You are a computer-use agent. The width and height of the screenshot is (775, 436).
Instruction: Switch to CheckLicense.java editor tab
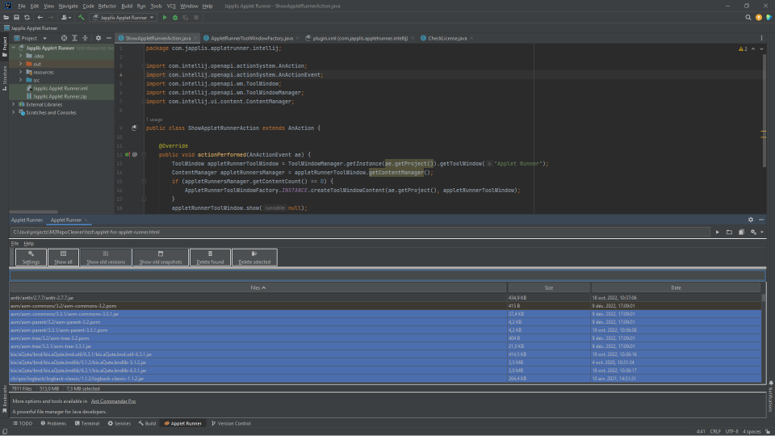coord(446,38)
